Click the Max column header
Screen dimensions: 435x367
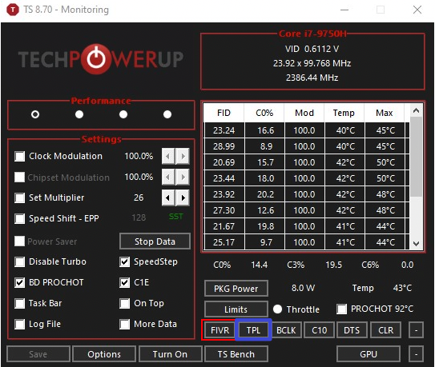click(385, 113)
